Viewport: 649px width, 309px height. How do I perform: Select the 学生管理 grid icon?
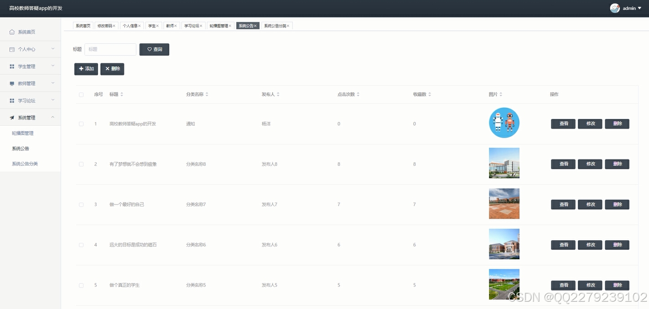(x=13, y=66)
